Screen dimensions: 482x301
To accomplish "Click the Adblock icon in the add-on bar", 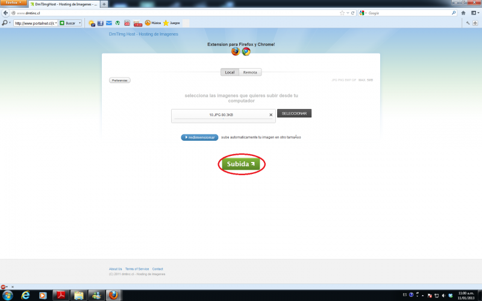I will point(3,287).
